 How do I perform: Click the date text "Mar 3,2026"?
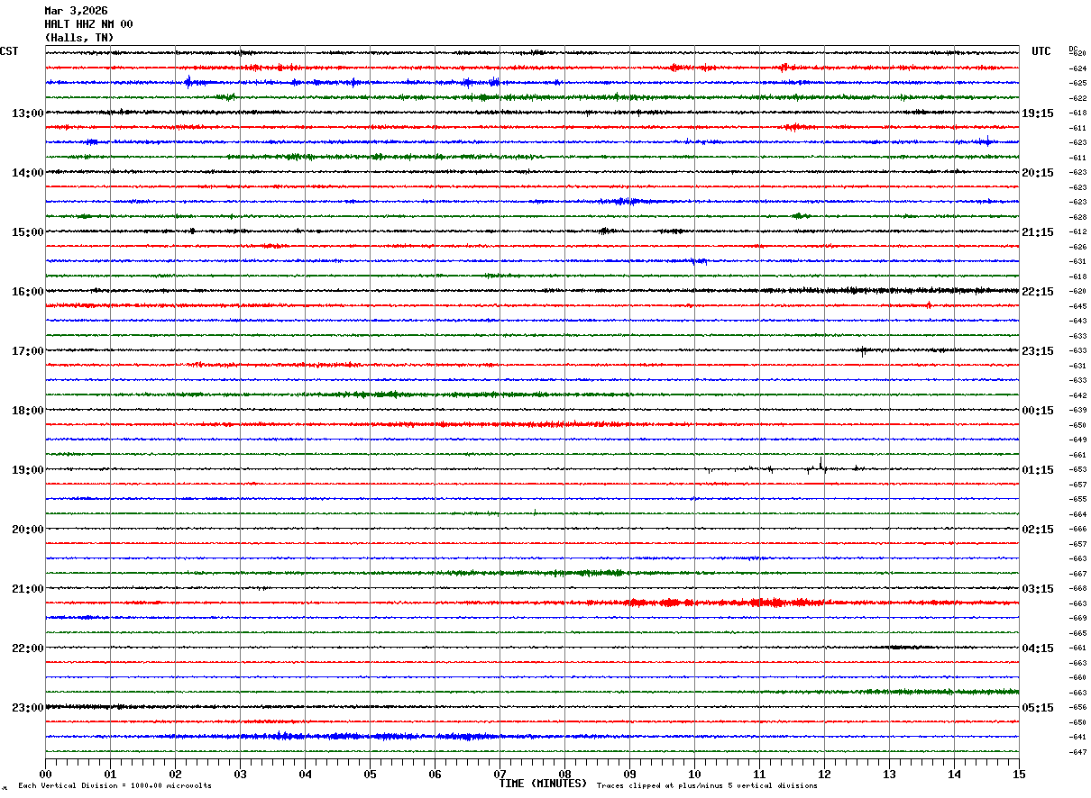pos(76,11)
